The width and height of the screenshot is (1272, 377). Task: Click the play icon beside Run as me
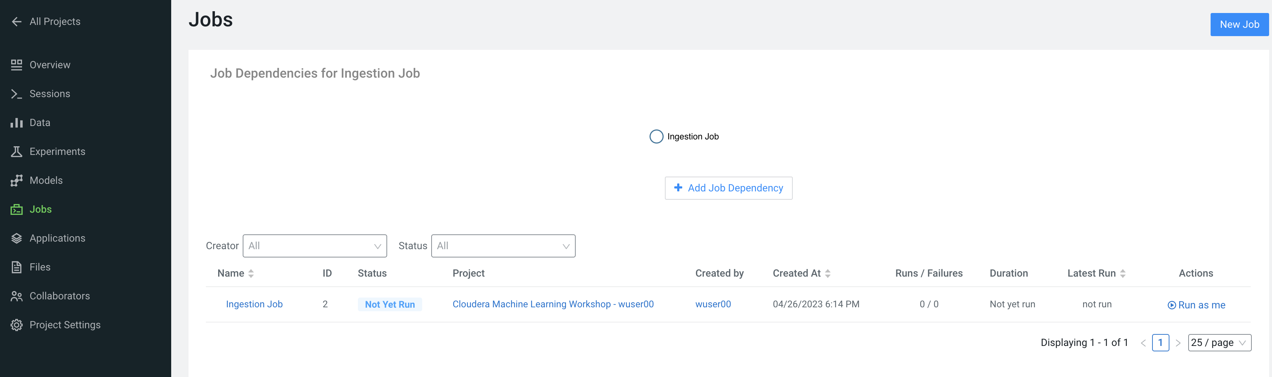click(x=1171, y=305)
